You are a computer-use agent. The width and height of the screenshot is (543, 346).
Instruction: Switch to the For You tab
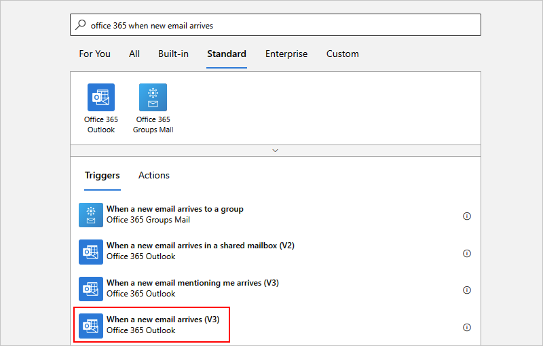pos(95,54)
